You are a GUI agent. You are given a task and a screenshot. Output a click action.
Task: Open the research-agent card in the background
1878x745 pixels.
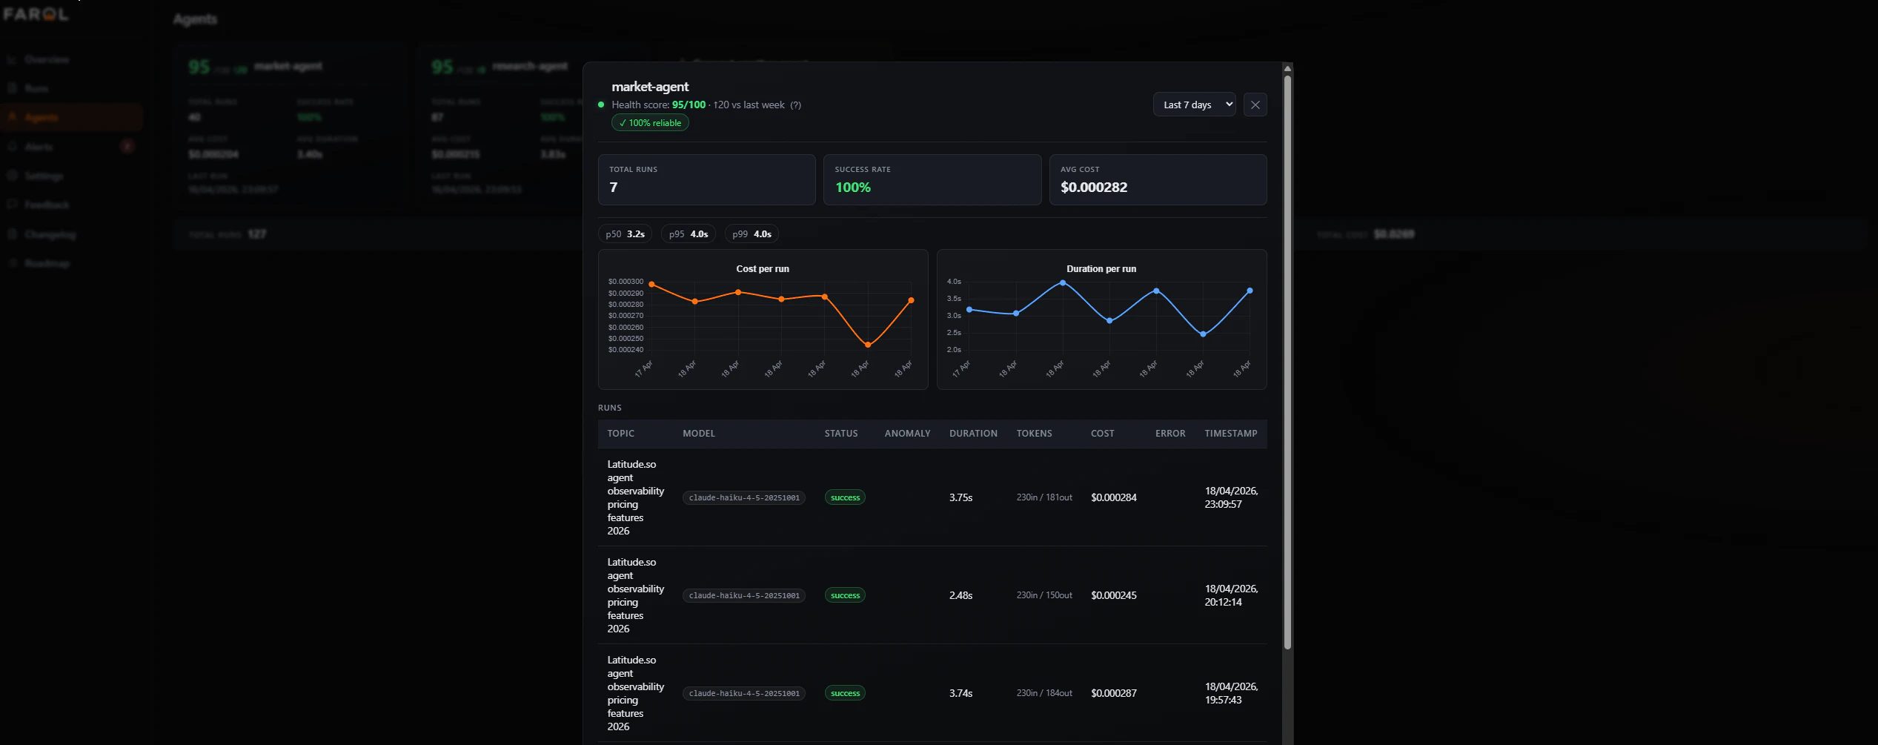pos(500,126)
